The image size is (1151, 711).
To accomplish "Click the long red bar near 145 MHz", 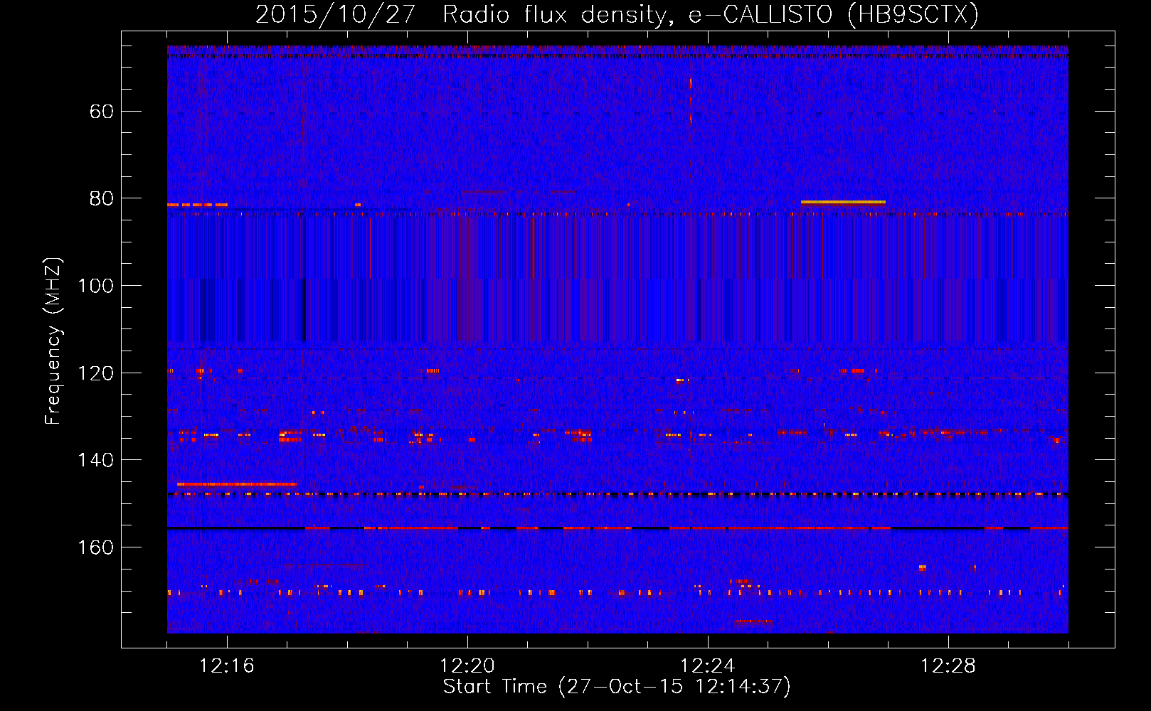I will pyautogui.click(x=237, y=484).
